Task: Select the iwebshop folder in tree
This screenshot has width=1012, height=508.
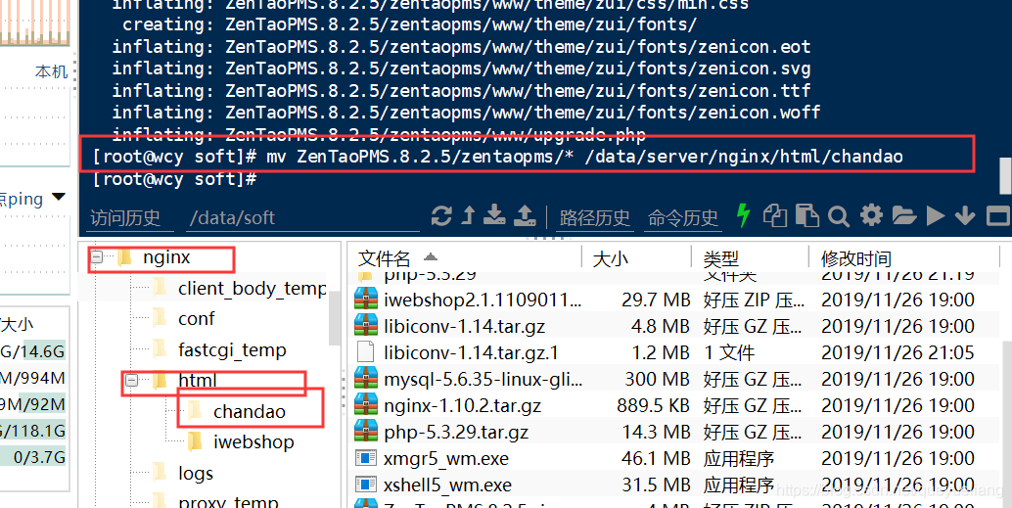Action: coord(253,442)
